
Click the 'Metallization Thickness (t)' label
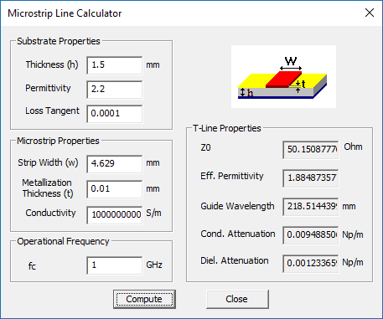(x=48, y=188)
